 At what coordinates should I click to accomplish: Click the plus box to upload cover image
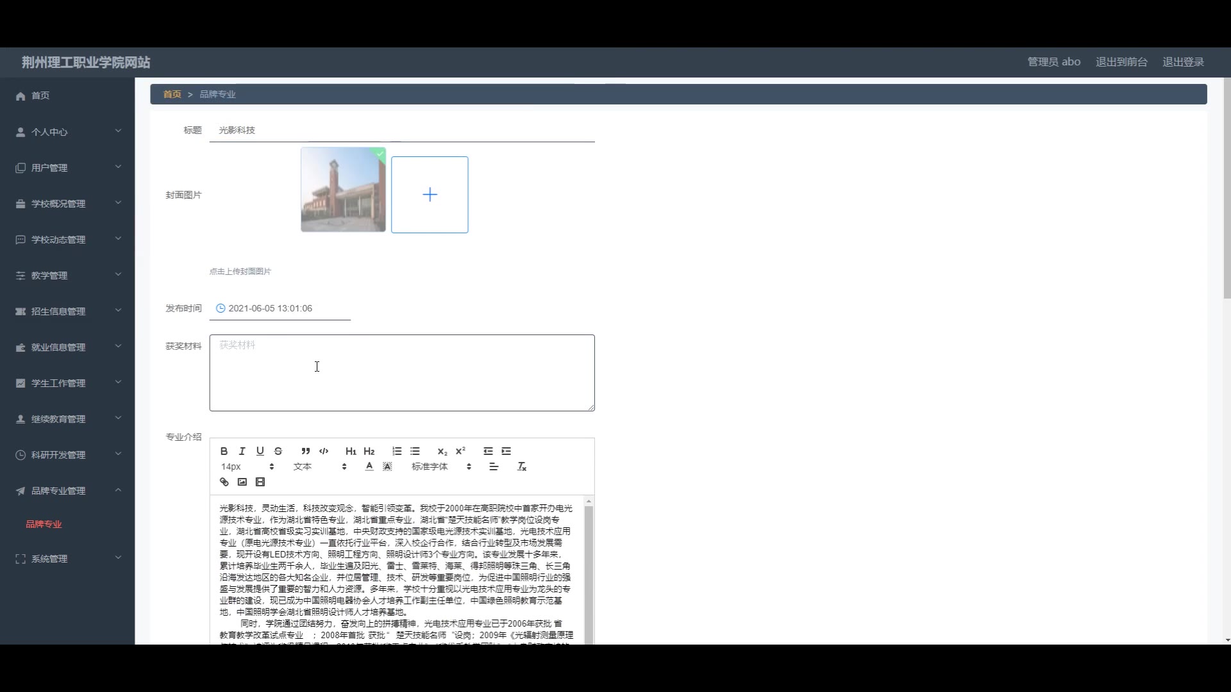[x=430, y=195]
